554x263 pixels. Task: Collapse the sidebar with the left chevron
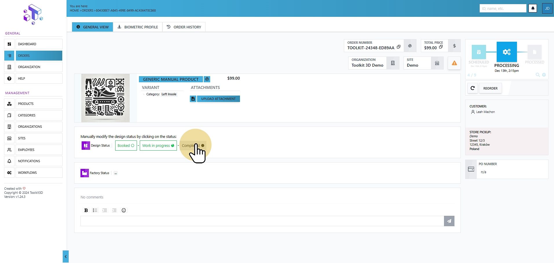(66, 256)
